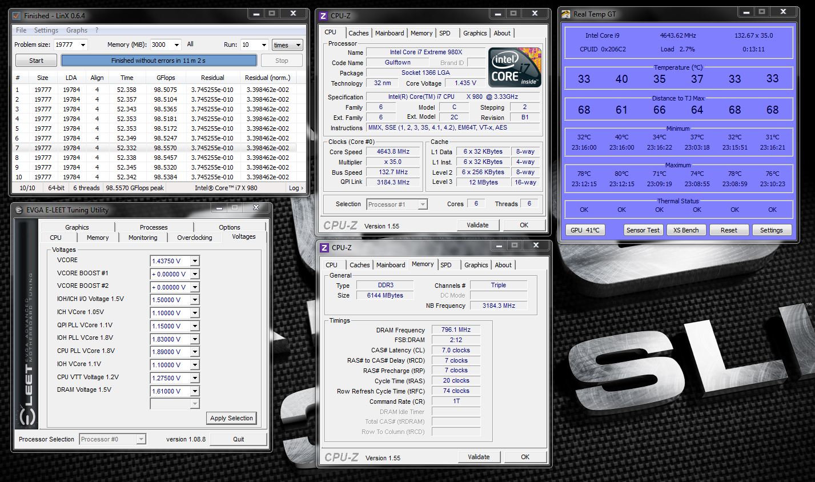Open Graphics tab in top CPU-Z window
Image resolution: width=815 pixels, height=482 pixels.
pyautogui.click(x=475, y=33)
